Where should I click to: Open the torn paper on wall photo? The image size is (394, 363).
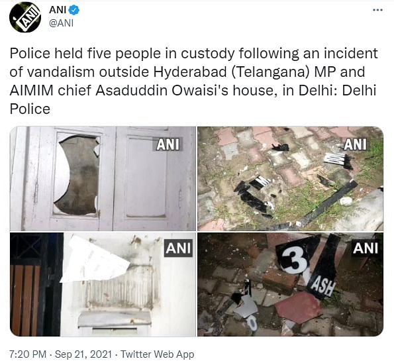pos(103,284)
